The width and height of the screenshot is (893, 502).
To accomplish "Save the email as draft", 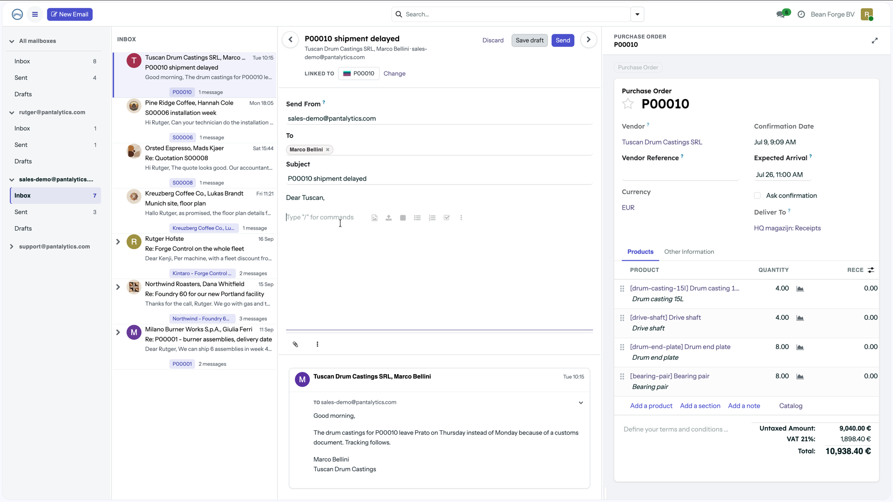I will pyautogui.click(x=529, y=40).
